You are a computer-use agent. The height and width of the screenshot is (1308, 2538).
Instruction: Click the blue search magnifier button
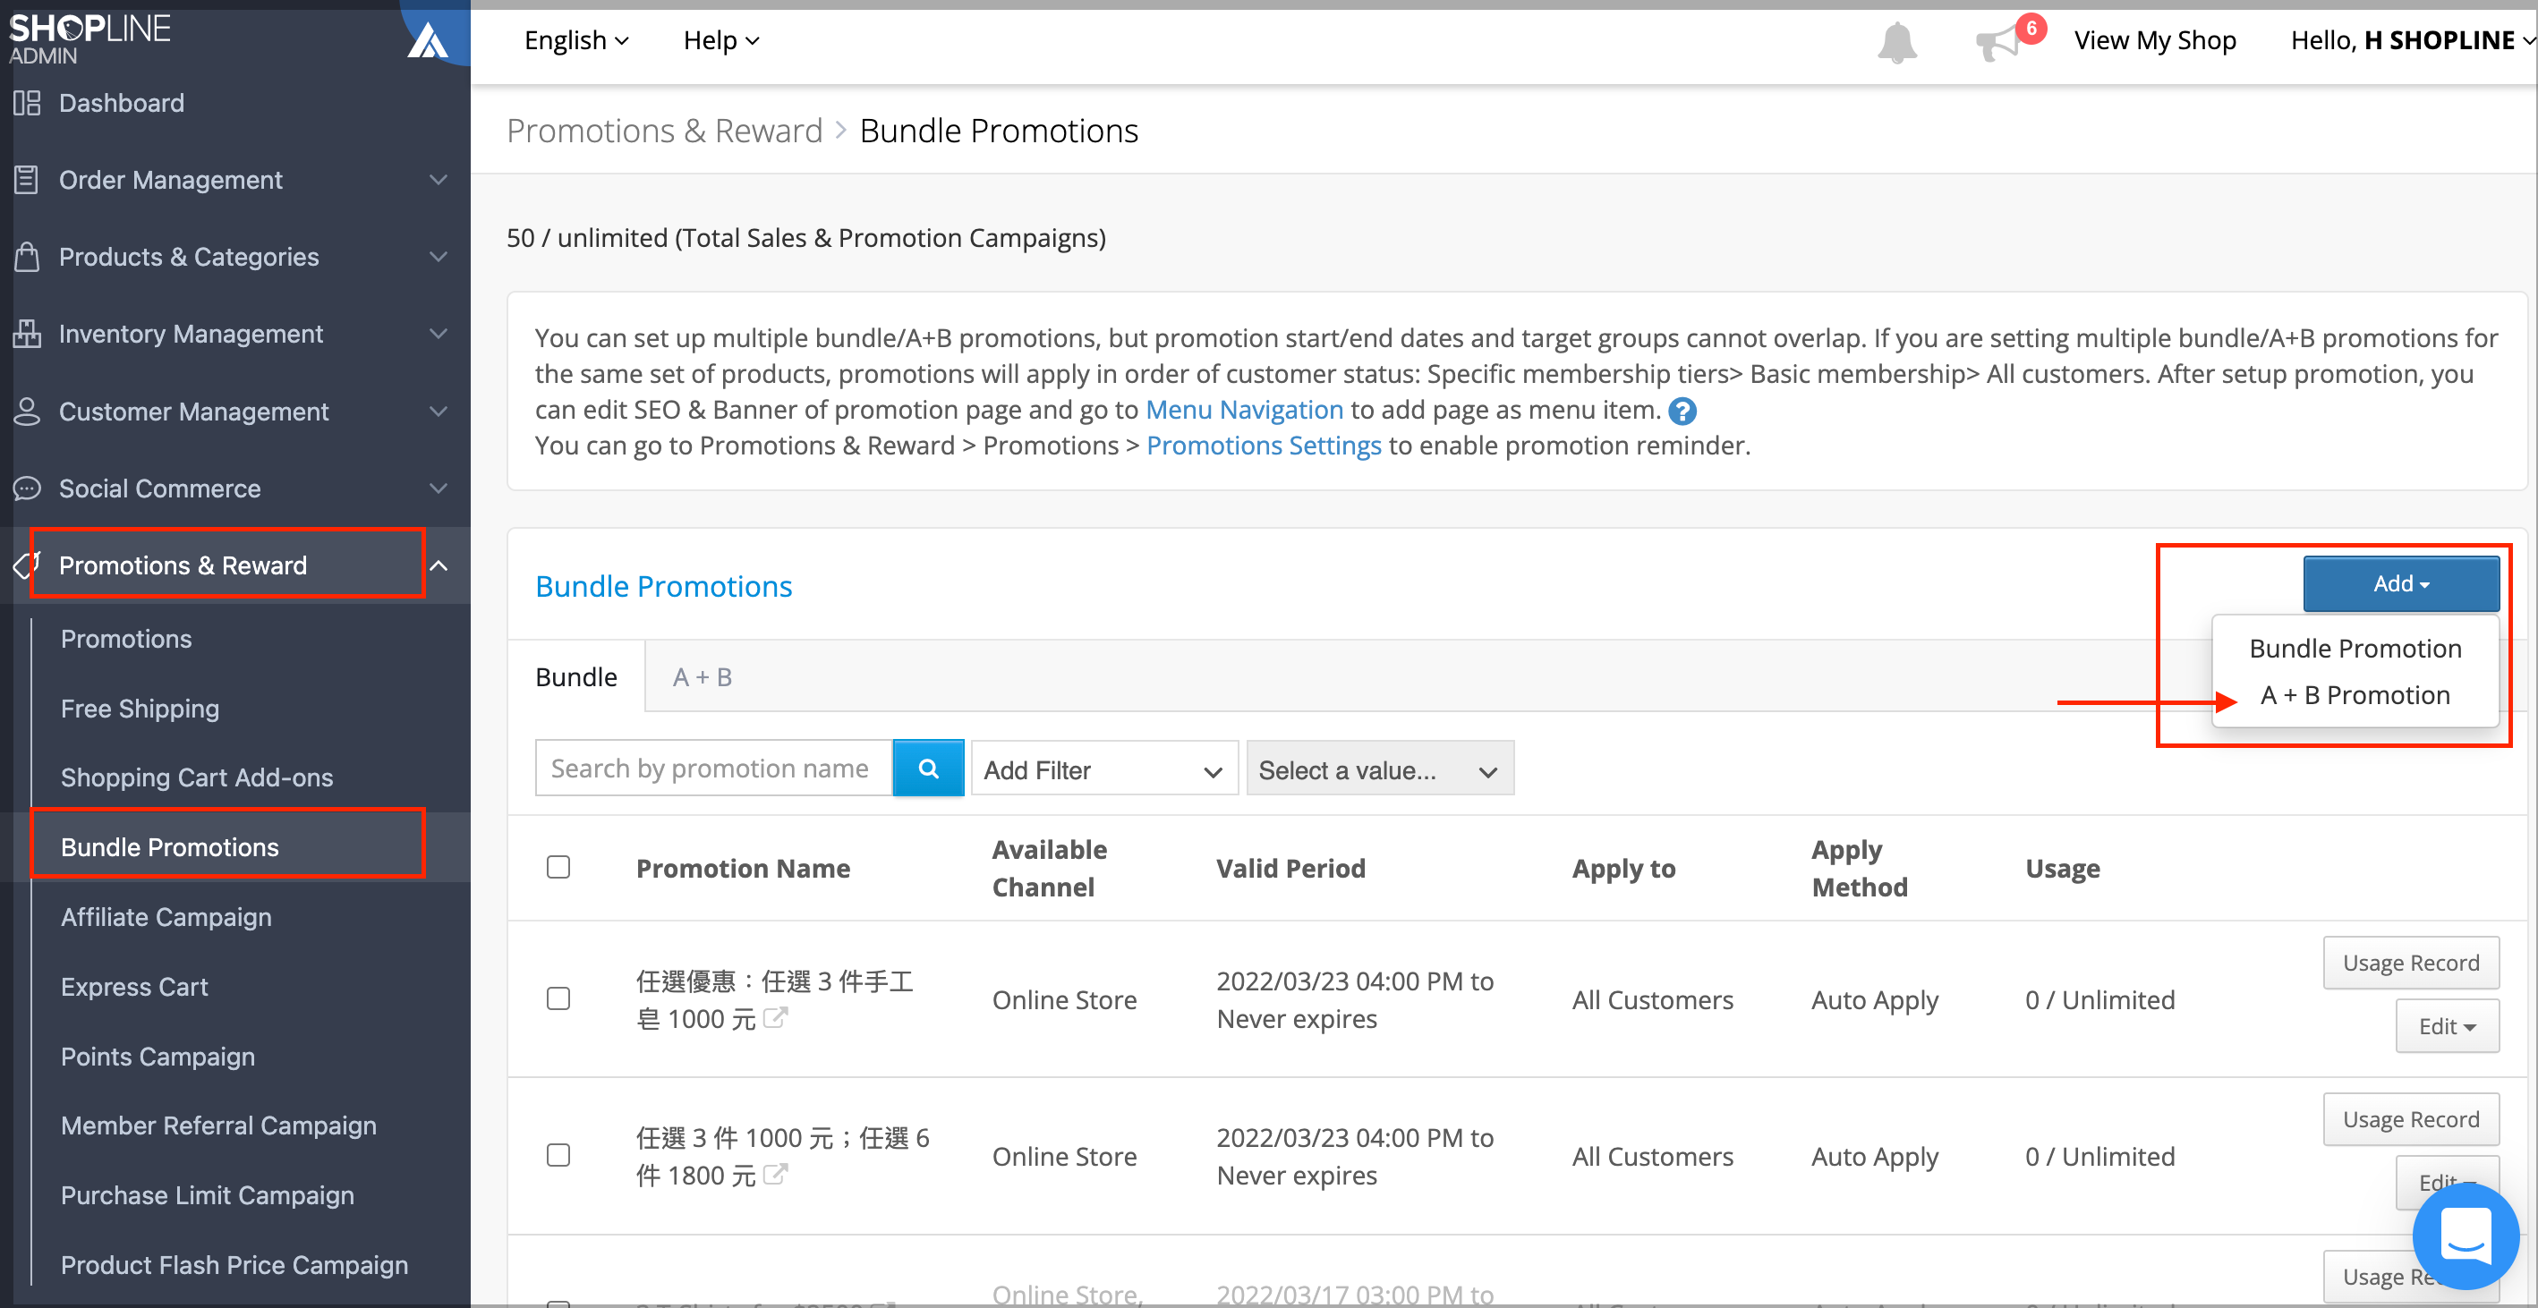[928, 769]
